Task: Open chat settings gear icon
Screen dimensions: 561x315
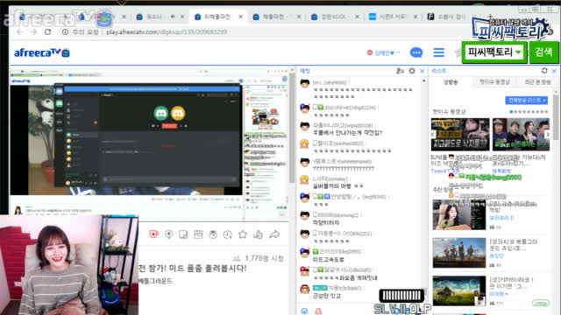Action: point(412,71)
